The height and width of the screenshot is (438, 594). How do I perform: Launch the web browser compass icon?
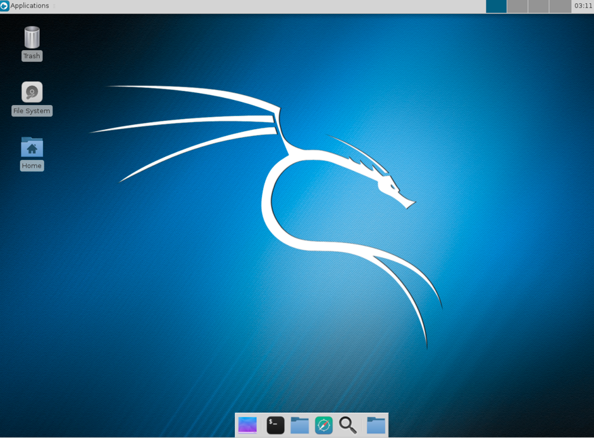324,425
